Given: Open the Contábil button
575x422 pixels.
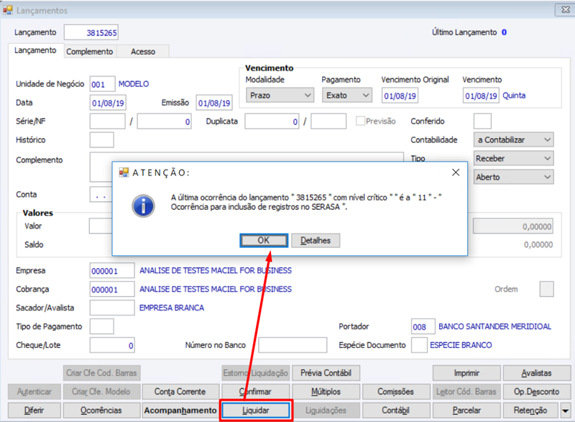Looking at the screenshot, I should pyautogui.click(x=396, y=410).
